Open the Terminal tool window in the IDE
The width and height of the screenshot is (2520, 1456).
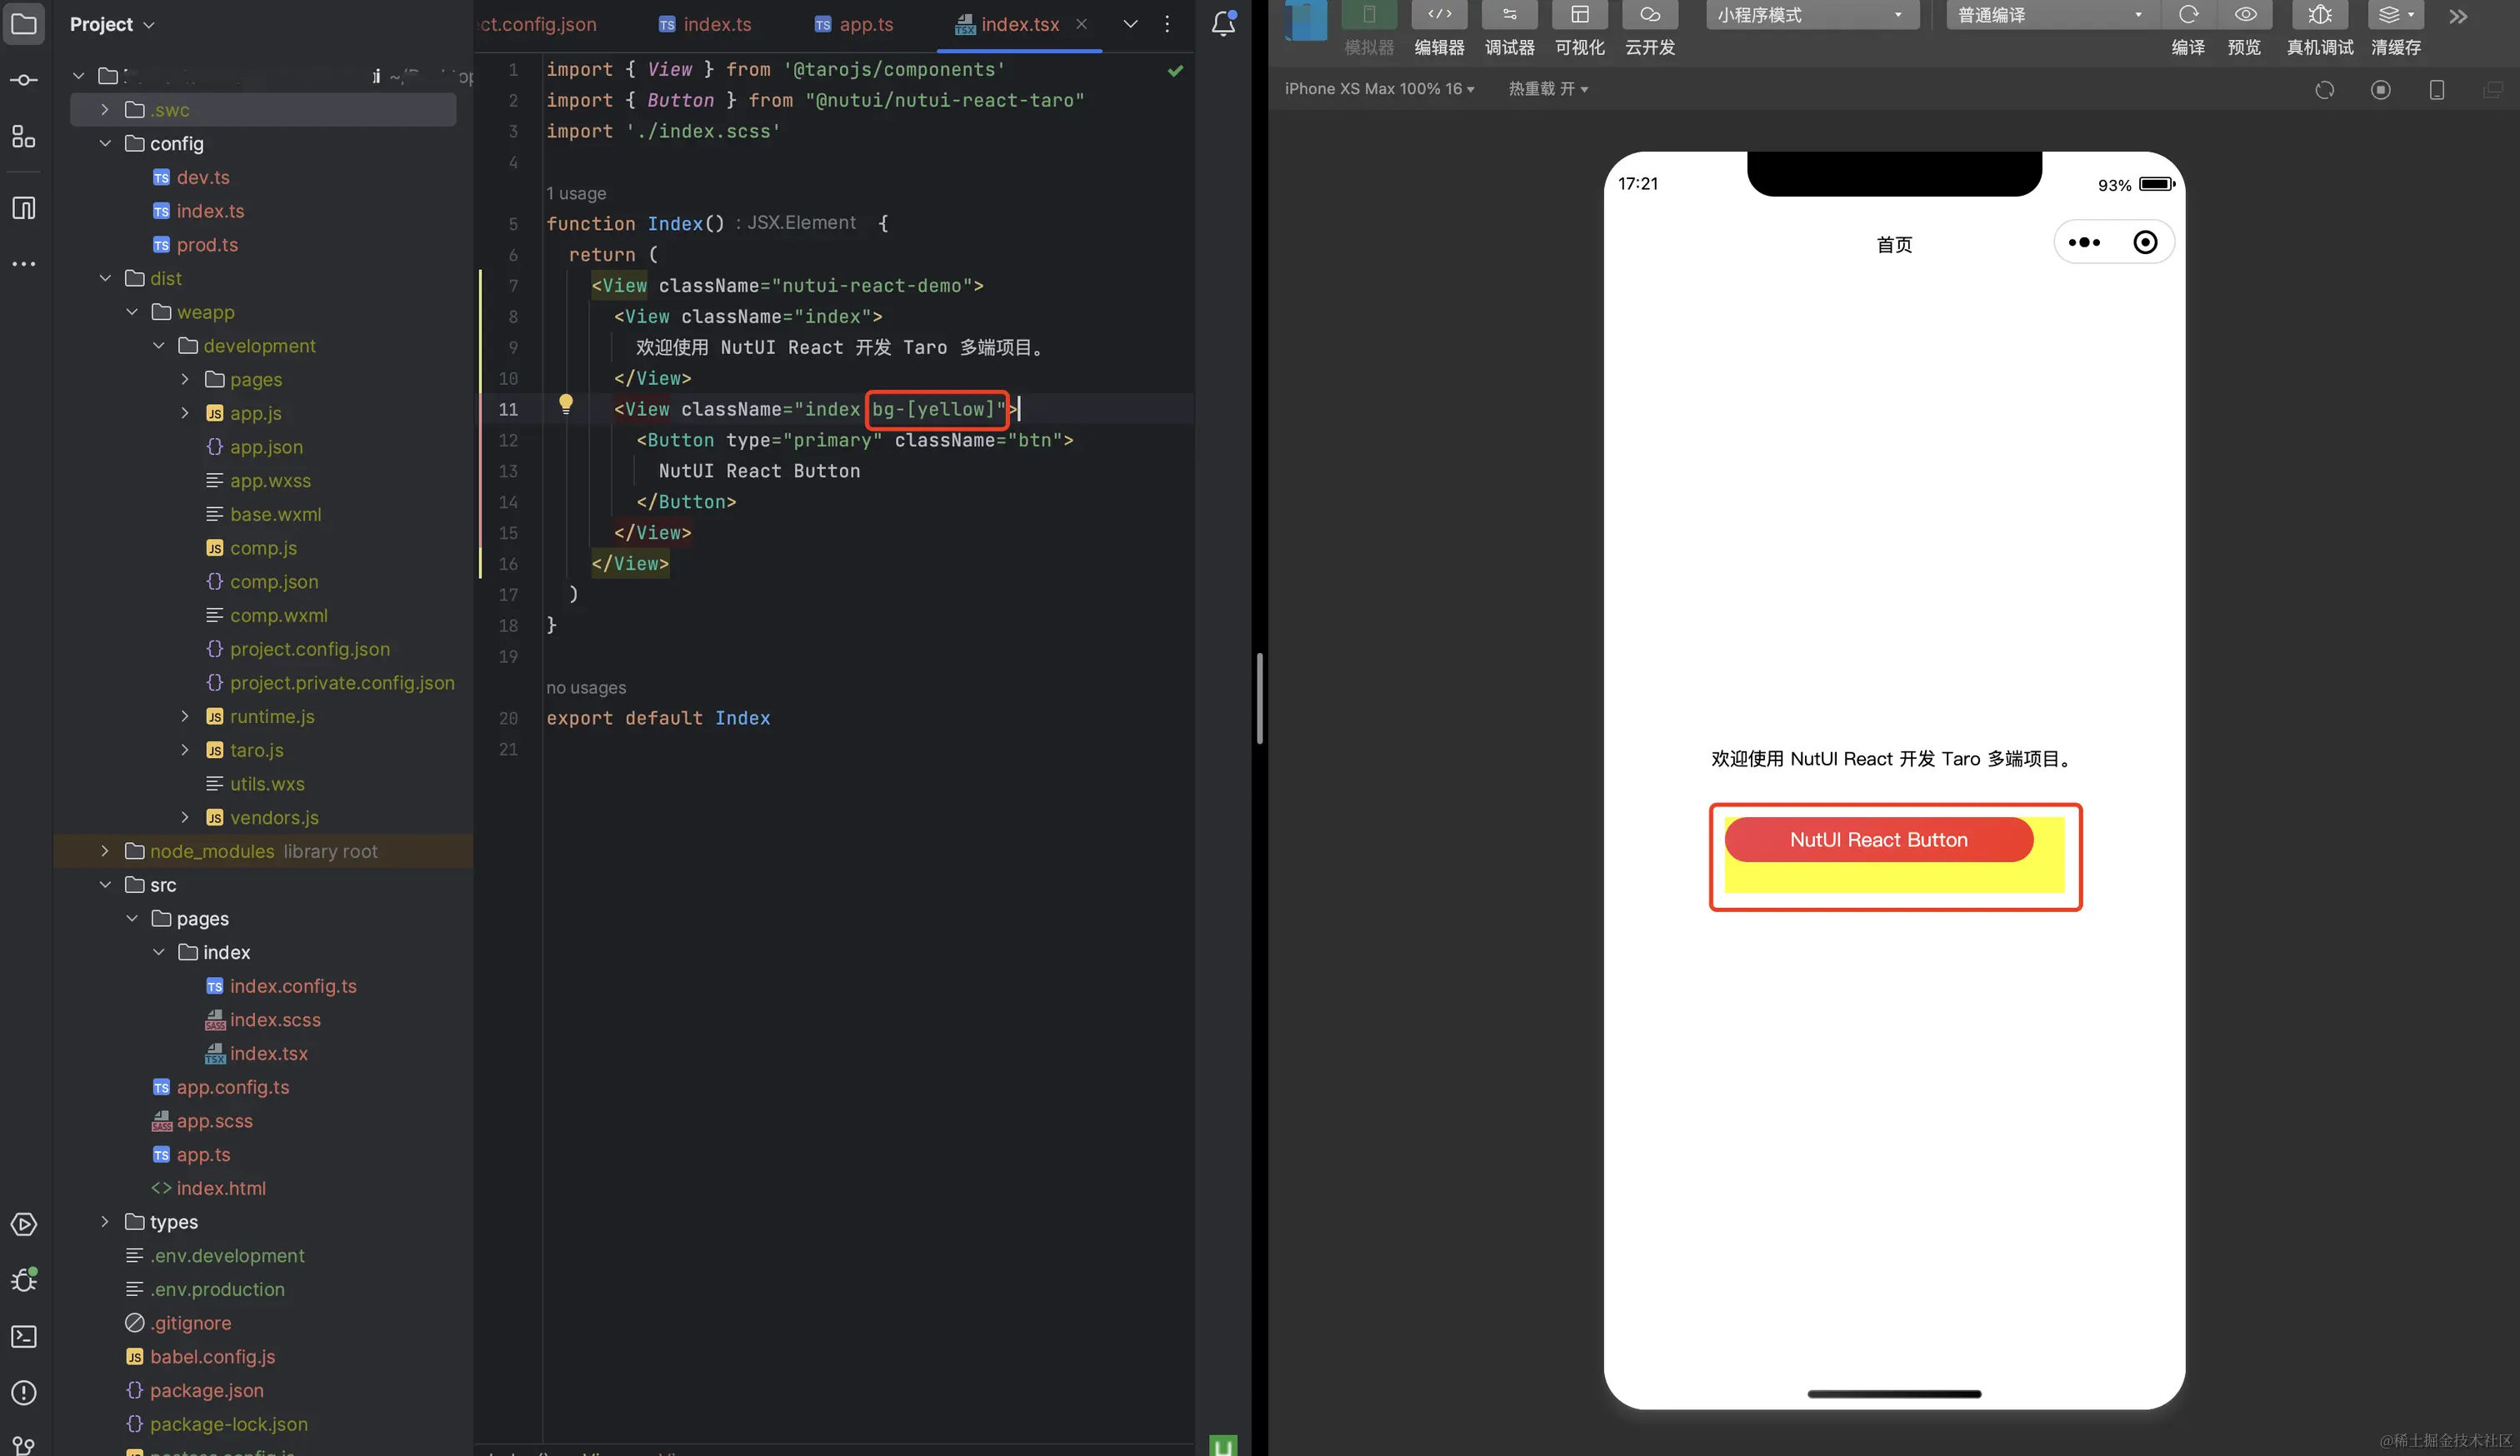tap(24, 1336)
